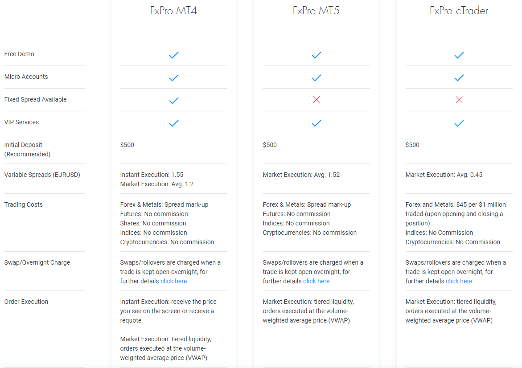Click the VIP Services checkmark under FxPro cTrader
This screenshot has width=522, height=368.
[x=459, y=123]
